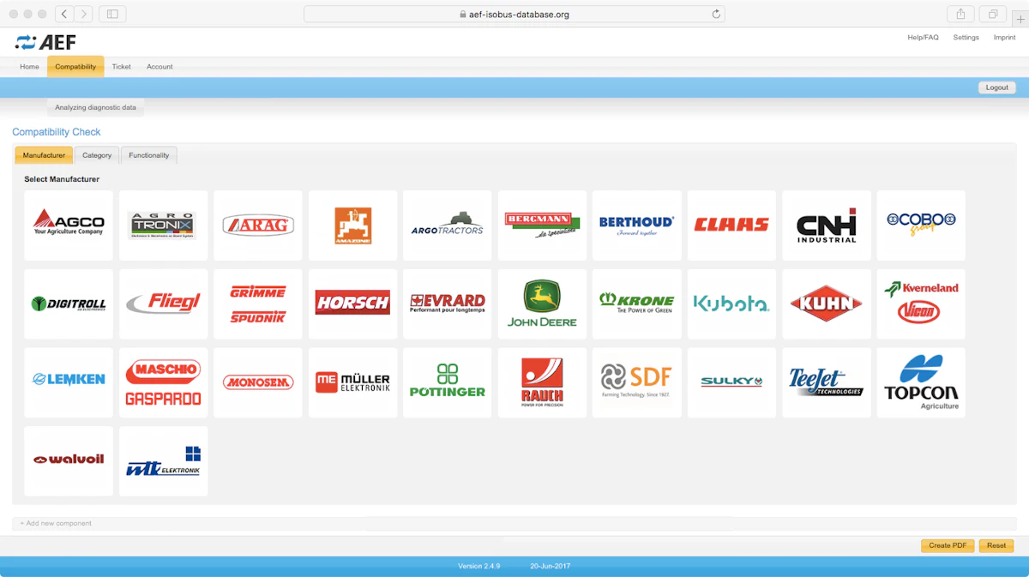Choose the Grimme Spudnik logo
Screen dimensions: 1029x577
(x=258, y=304)
